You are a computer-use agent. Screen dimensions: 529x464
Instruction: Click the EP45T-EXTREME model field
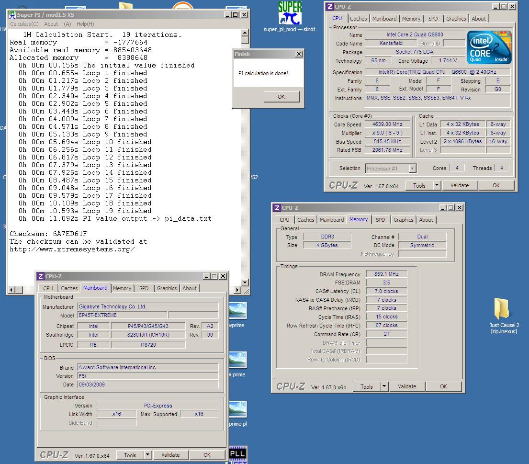click(122, 315)
